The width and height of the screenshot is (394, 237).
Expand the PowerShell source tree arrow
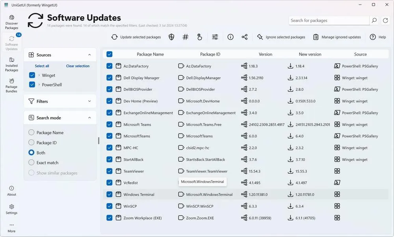pos(39,84)
